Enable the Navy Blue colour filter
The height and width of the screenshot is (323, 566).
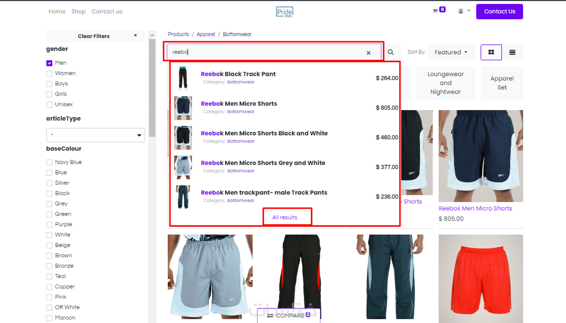coord(49,162)
